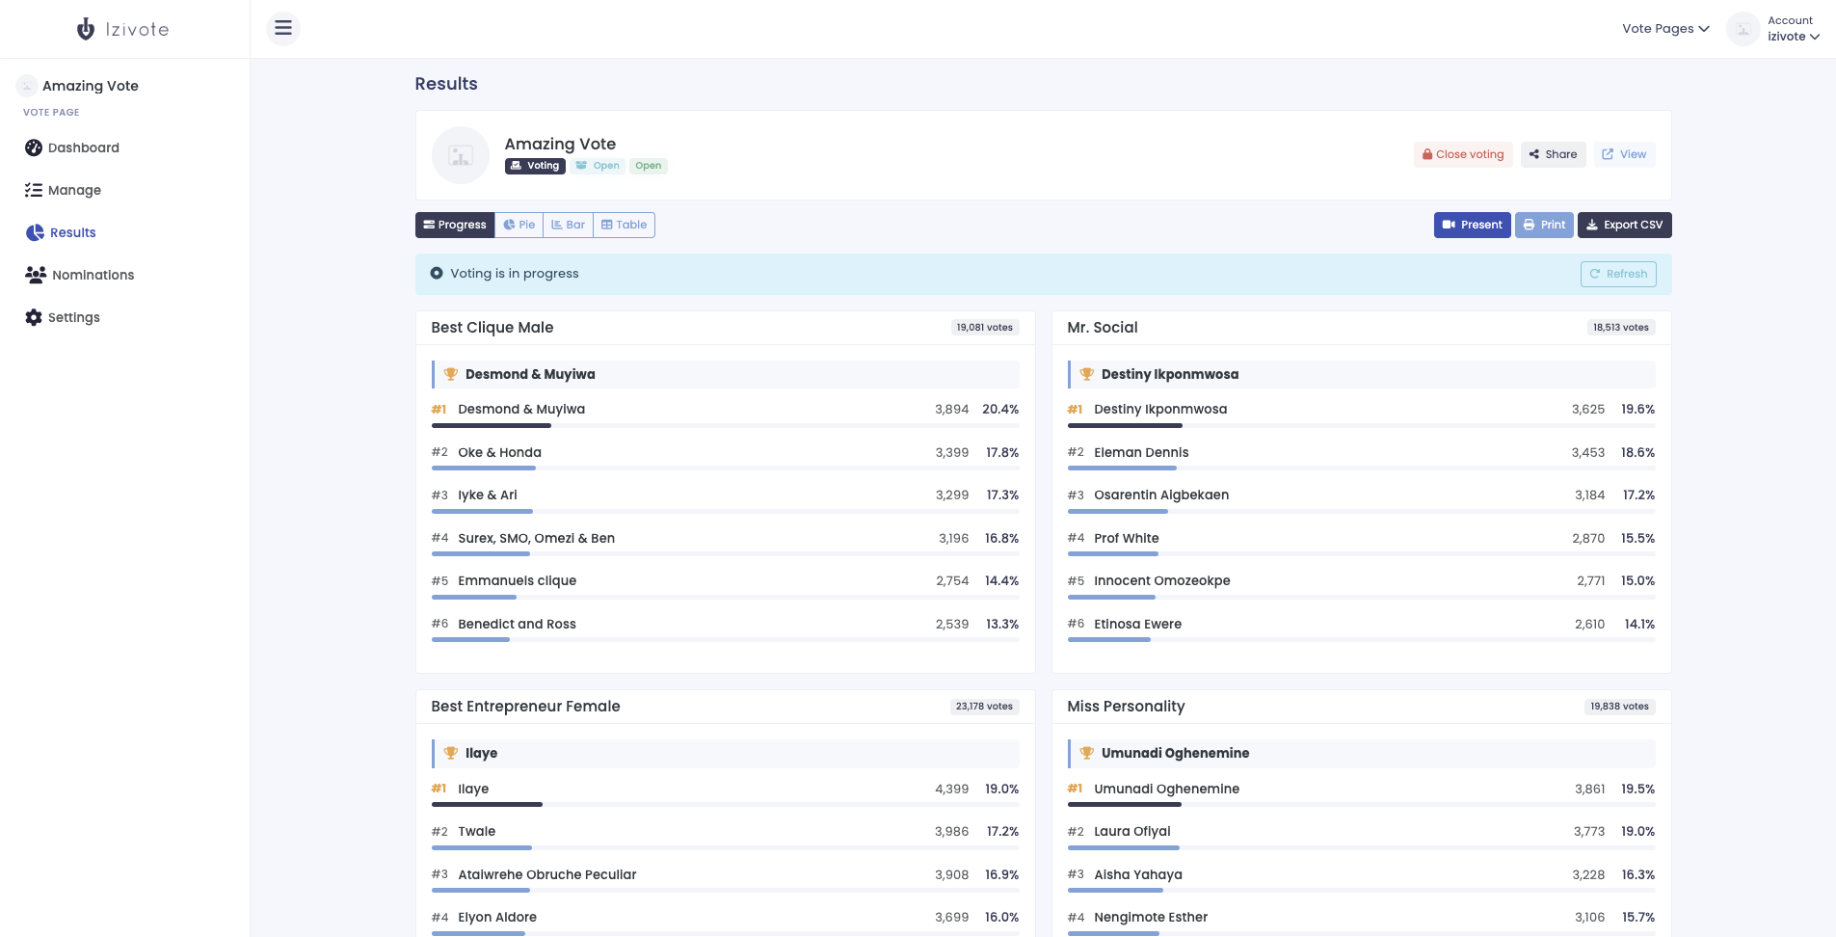The image size is (1836, 937).
Task: Switch to the Progress view tab
Action: coord(455,225)
